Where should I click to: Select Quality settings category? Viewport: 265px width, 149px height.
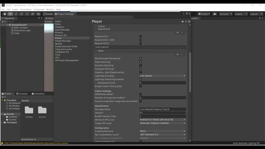[x=59, y=44]
